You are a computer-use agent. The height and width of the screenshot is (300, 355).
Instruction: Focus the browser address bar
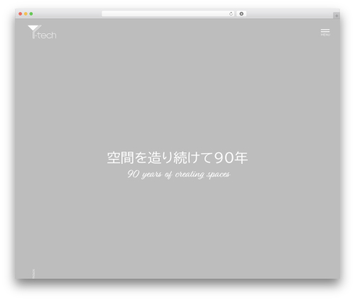[x=168, y=14]
